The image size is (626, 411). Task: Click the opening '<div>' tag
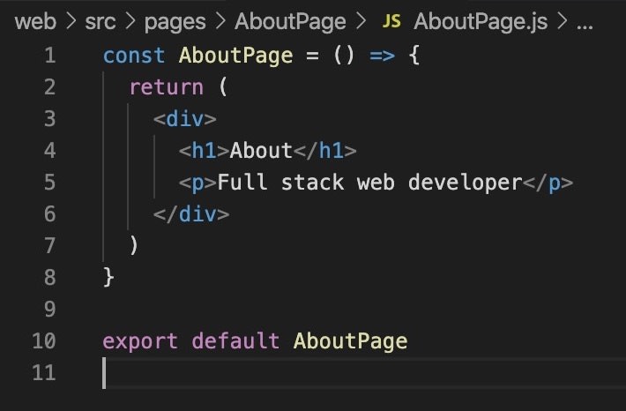(185, 119)
